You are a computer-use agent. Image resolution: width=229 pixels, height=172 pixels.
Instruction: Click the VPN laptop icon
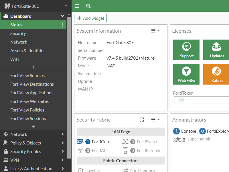(x=6, y=160)
